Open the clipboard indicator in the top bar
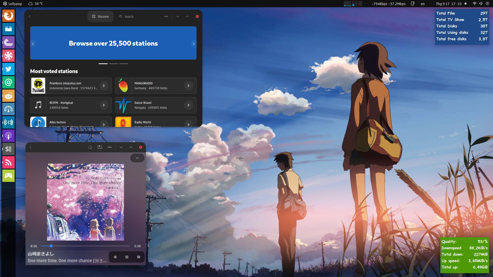This screenshot has width=493, height=277. pyautogui.click(x=413, y=4)
